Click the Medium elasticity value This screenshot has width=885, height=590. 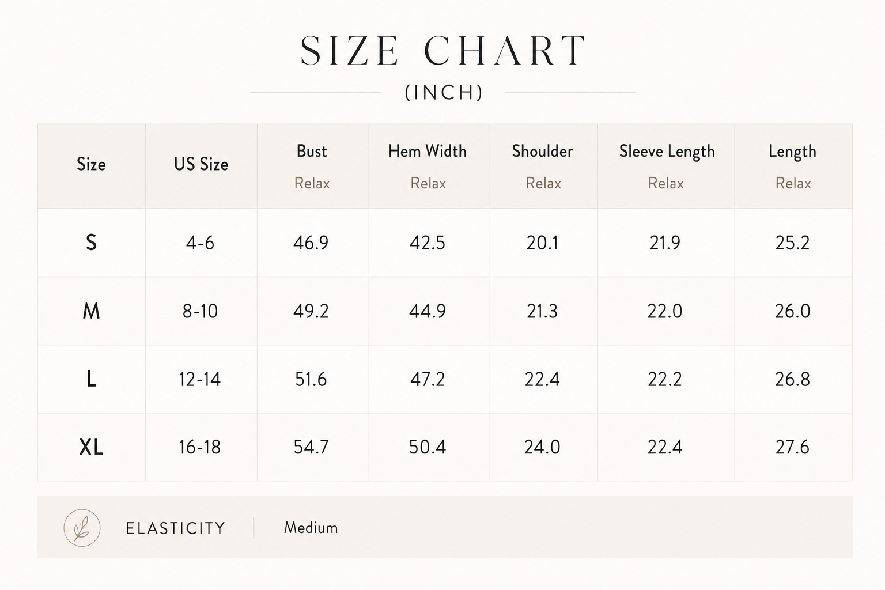(311, 527)
